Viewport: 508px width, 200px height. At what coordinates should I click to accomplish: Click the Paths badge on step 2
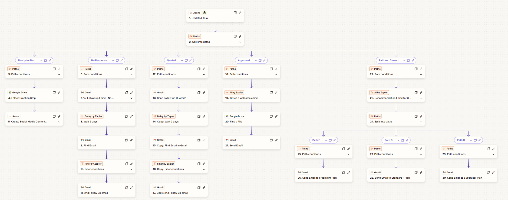[x=195, y=36]
